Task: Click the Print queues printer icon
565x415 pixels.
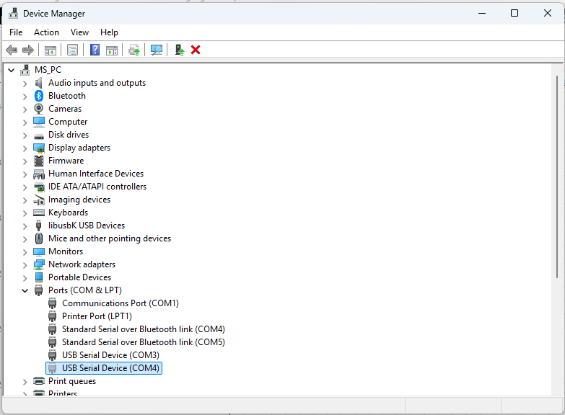Action: [39, 381]
